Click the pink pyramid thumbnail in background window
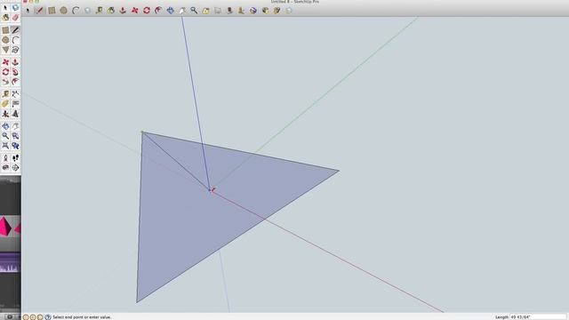The image size is (569, 320). click(5, 227)
